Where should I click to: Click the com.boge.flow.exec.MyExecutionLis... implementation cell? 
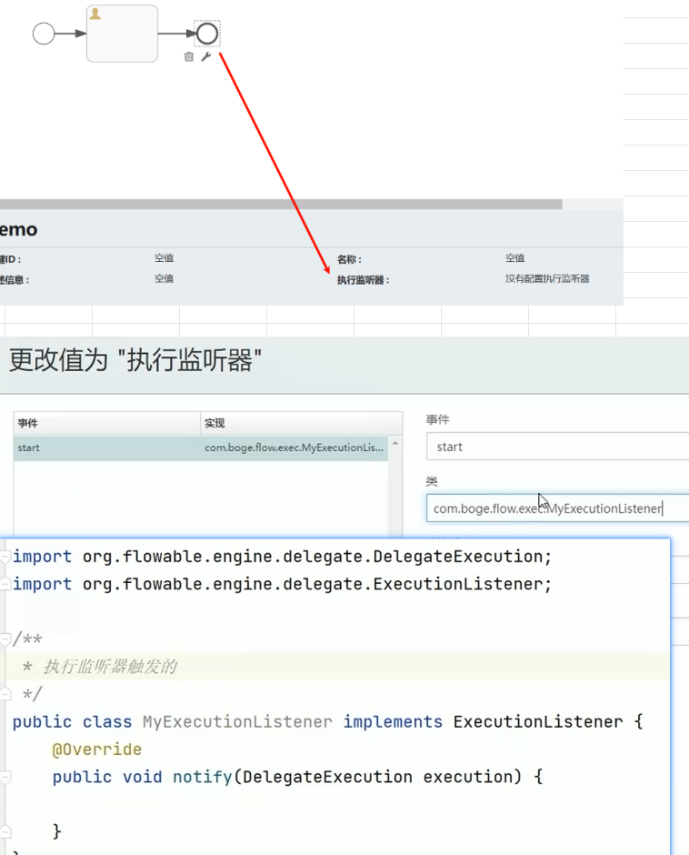(x=295, y=448)
